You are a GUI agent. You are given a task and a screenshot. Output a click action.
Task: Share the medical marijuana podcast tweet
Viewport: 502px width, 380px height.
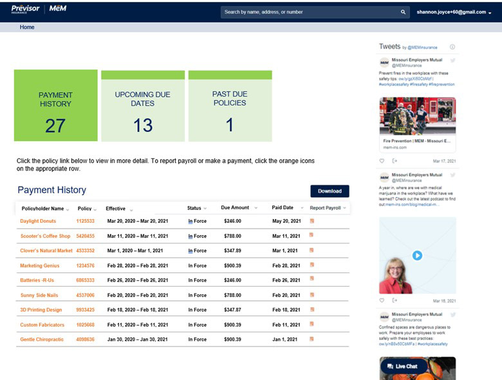tap(395, 300)
